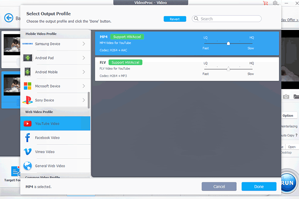
Task: Click the Android Pad tablet icon
Action: (28, 58)
